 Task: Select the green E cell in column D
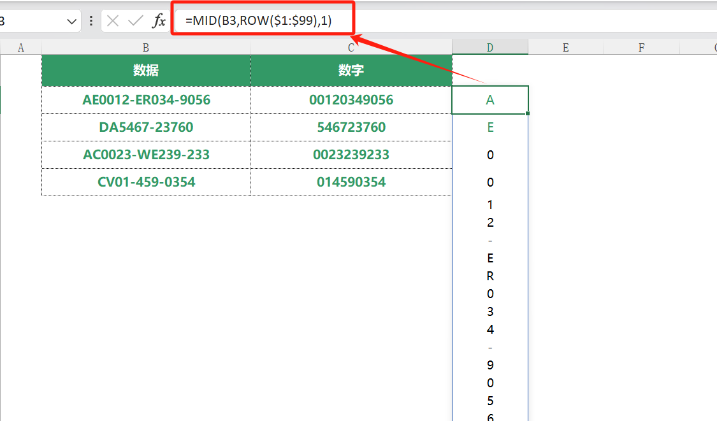point(489,127)
